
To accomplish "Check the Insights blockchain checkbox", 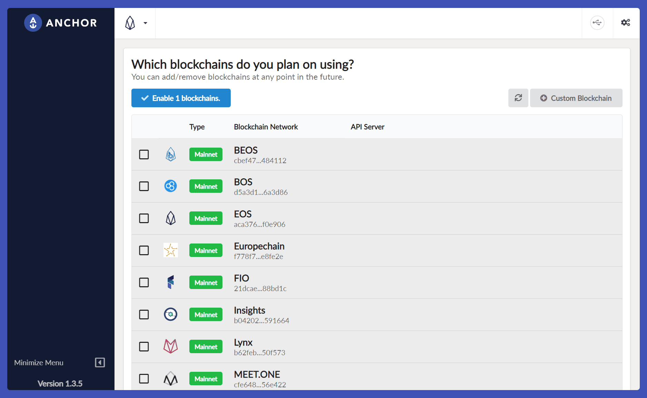I will pos(144,315).
